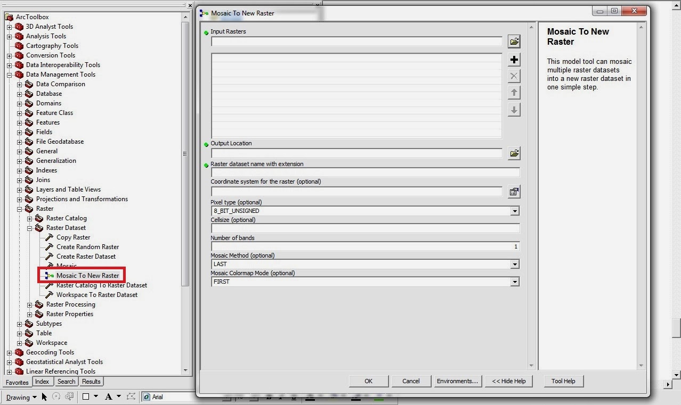Viewport: 681px width, 405px height.
Task: Choose the Select Elements arrow tool
Action: coord(44,397)
